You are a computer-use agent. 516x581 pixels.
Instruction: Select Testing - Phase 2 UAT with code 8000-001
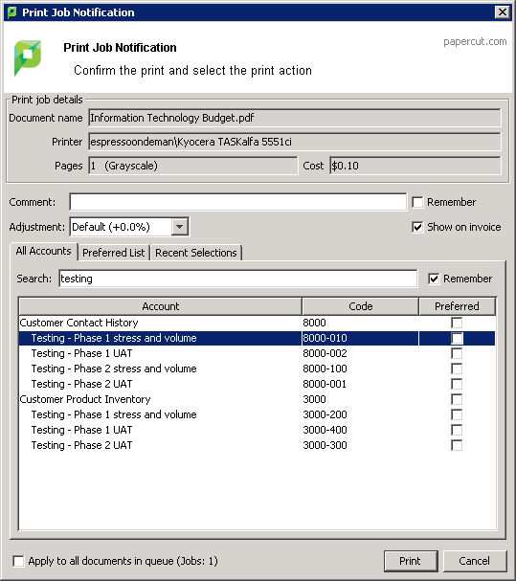point(257,384)
